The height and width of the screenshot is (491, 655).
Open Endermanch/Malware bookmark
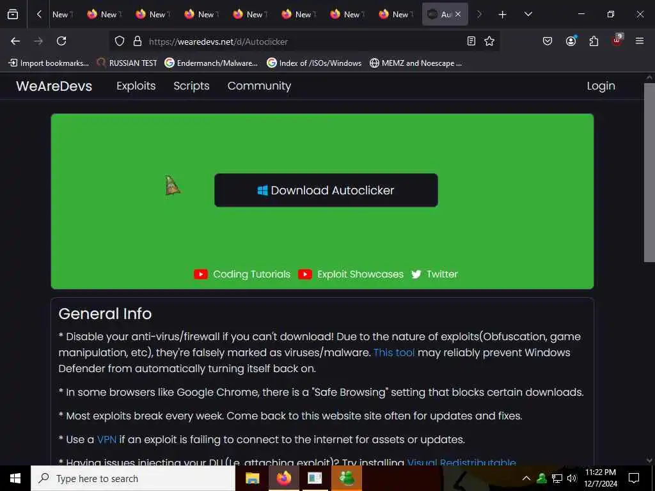pos(211,63)
